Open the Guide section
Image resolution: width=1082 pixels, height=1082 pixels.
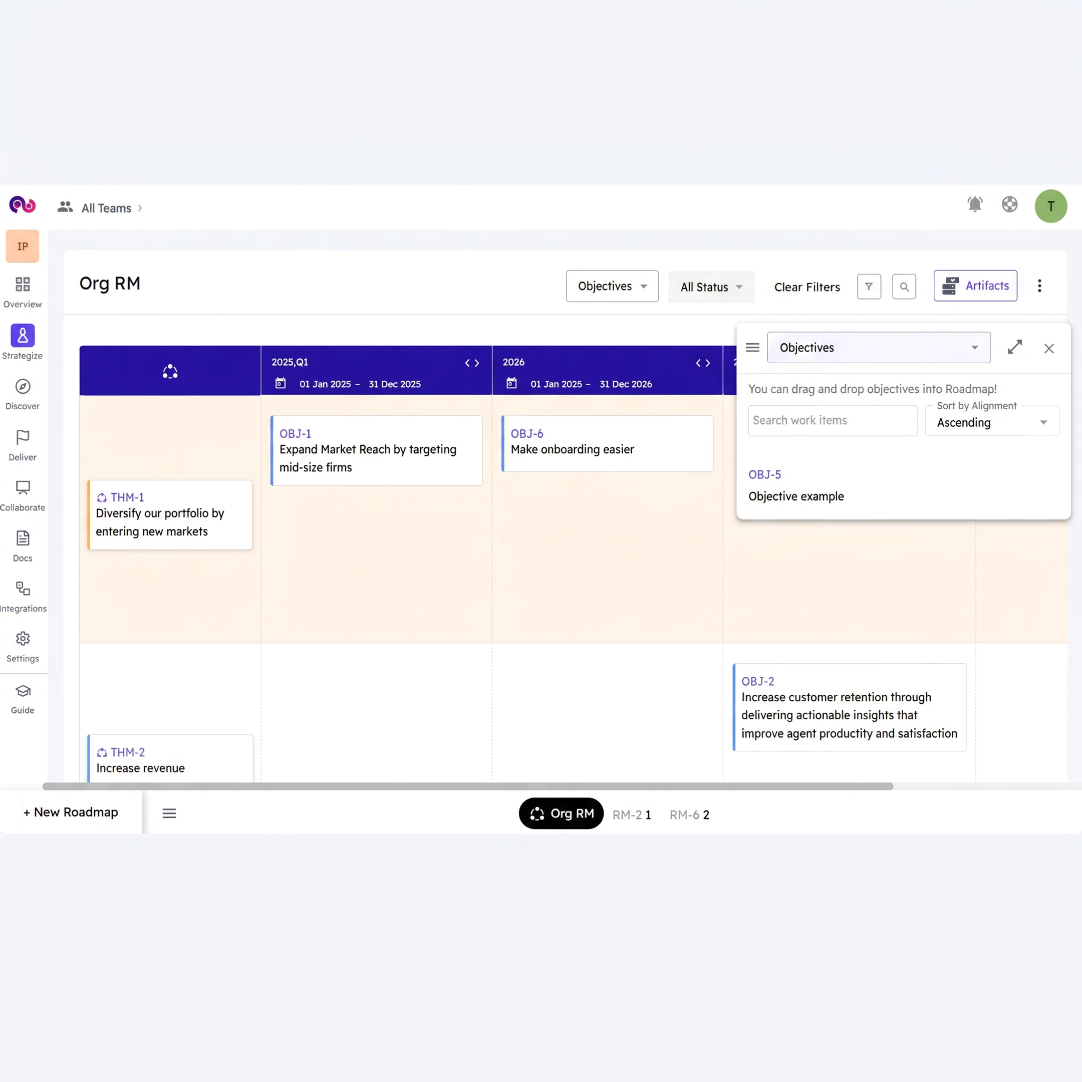pos(23,699)
